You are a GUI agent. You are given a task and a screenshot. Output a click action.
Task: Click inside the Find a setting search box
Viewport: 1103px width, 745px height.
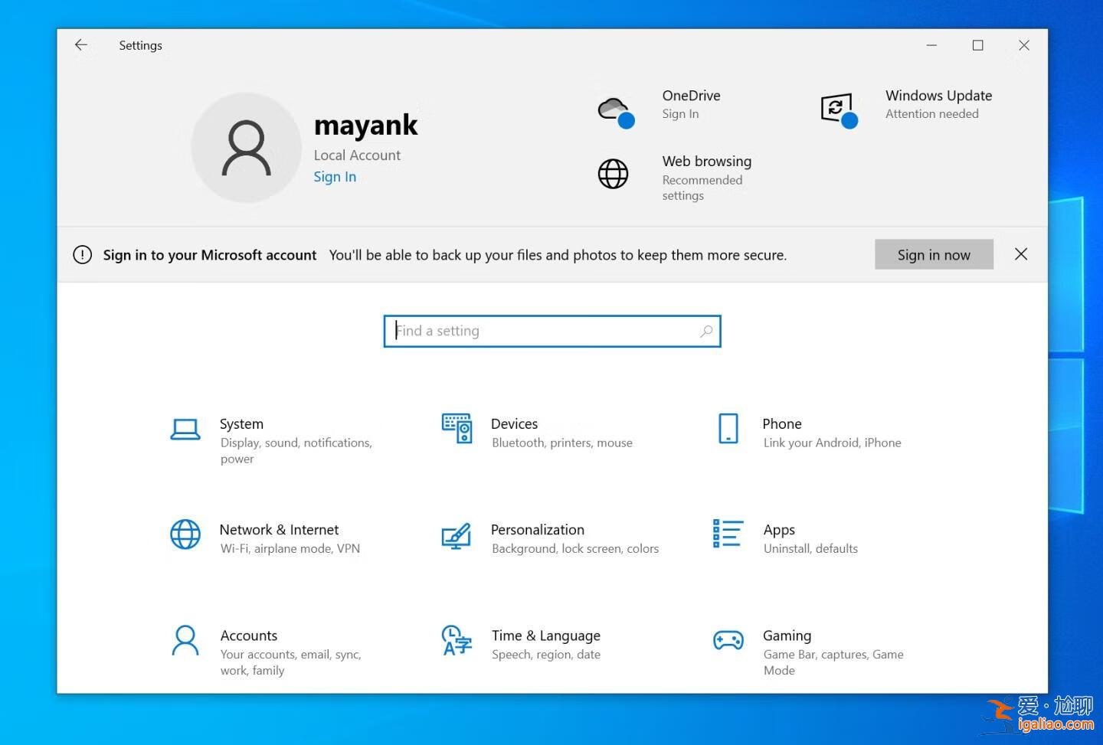tap(536, 331)
